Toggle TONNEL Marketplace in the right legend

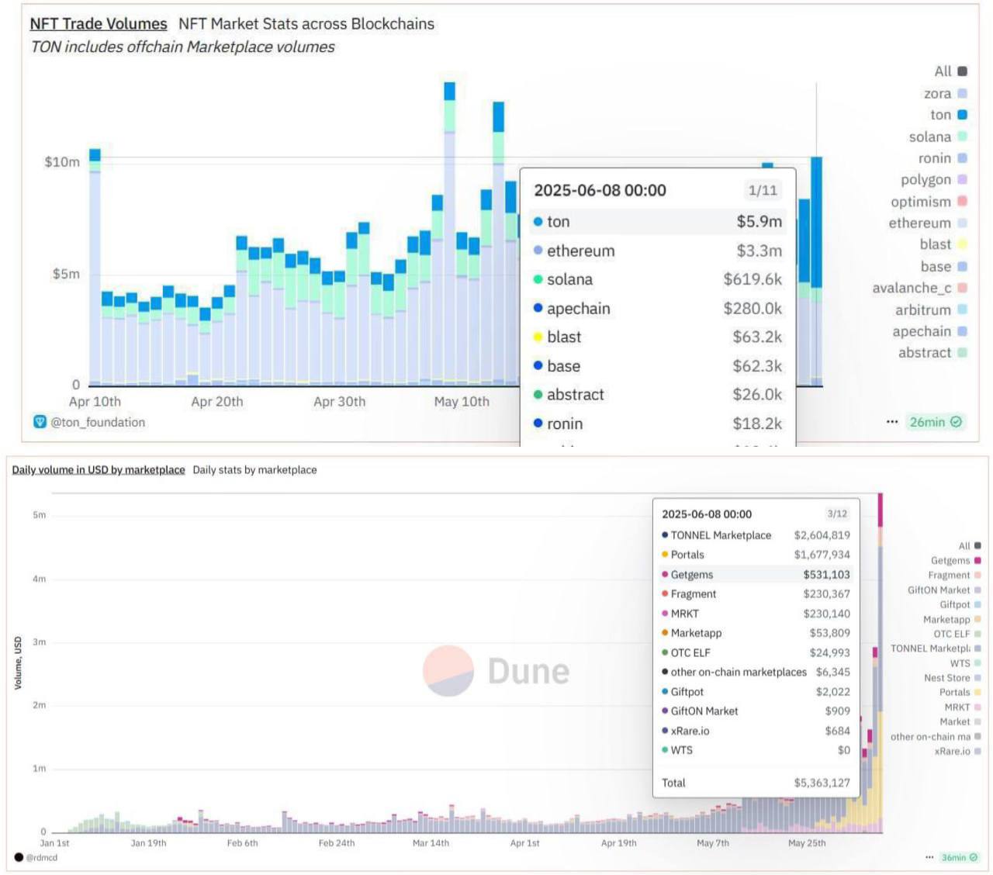(936, 648)
